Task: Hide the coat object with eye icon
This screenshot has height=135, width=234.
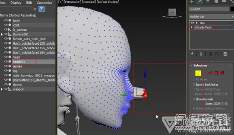Action: [x=6, y=25]
